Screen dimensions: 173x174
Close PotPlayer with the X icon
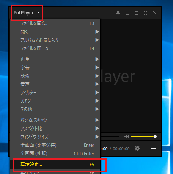[154, 13]
